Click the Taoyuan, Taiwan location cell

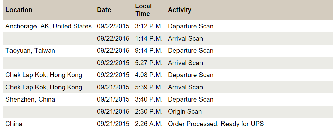point(30,51)
